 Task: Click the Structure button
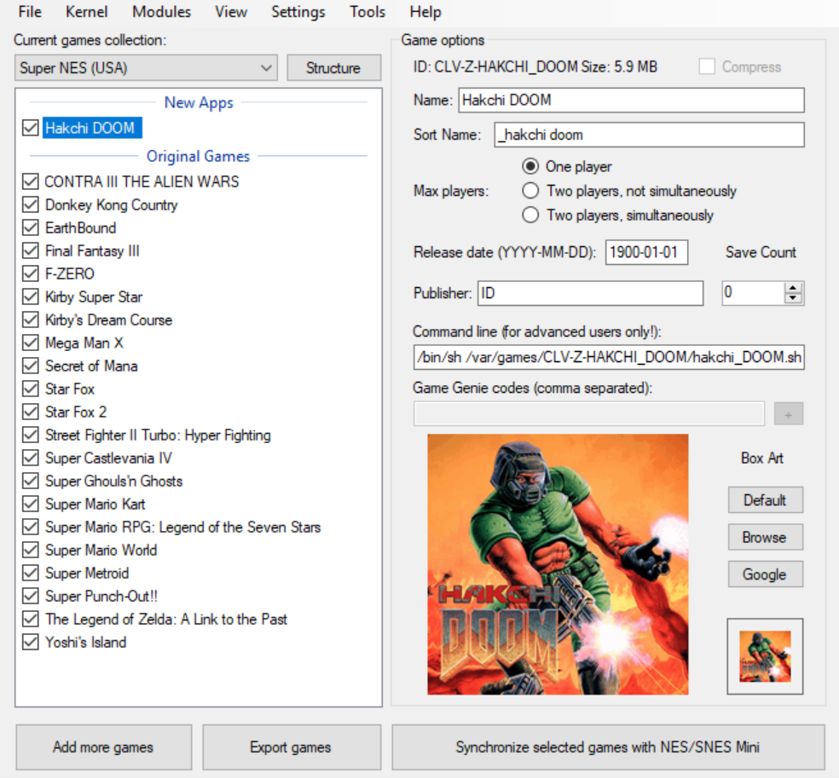[x=334, y=68]
